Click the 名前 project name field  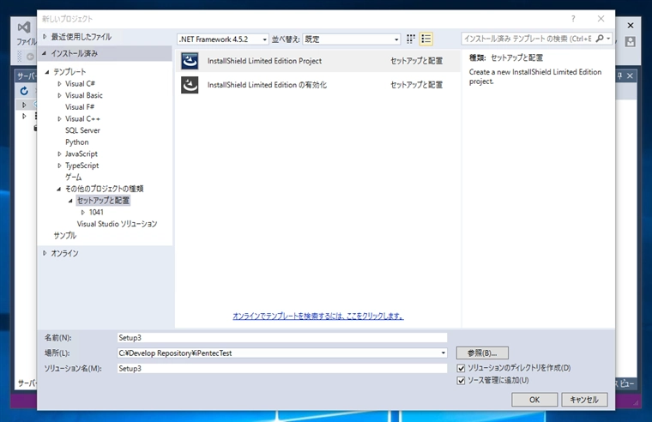282,338
